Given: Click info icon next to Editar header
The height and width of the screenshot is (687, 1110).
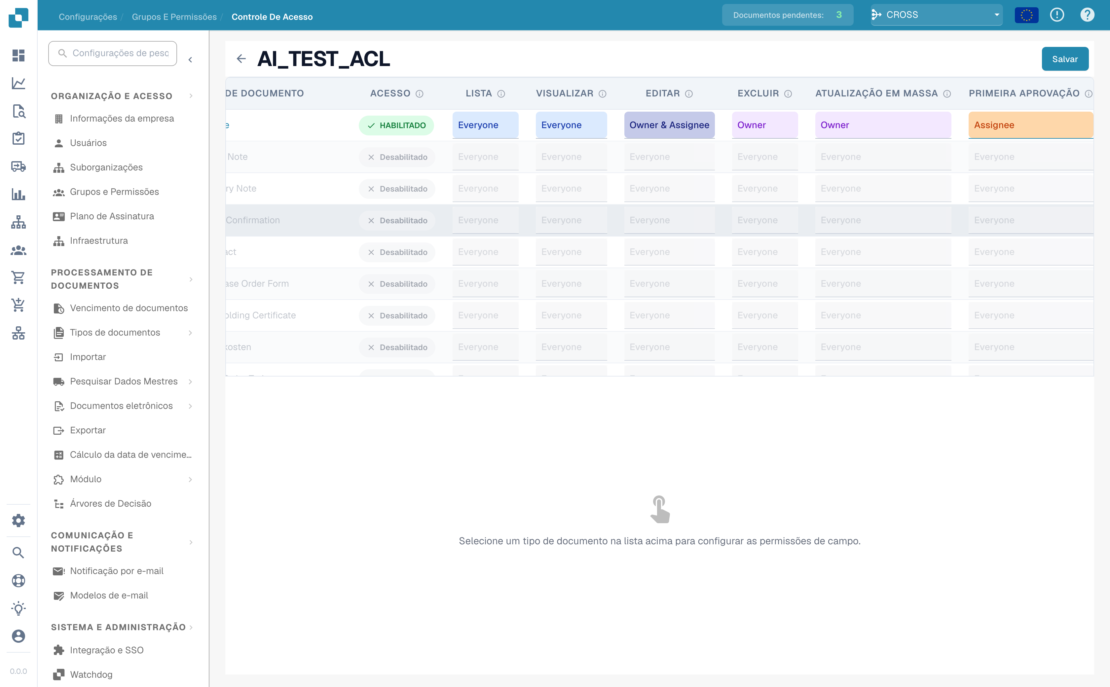Looking at the screenshot, I should (689, 93).
